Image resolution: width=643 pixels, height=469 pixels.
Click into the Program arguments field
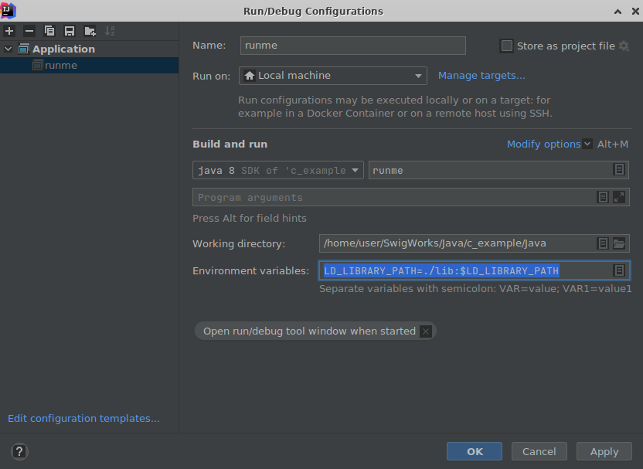[394, 197]
